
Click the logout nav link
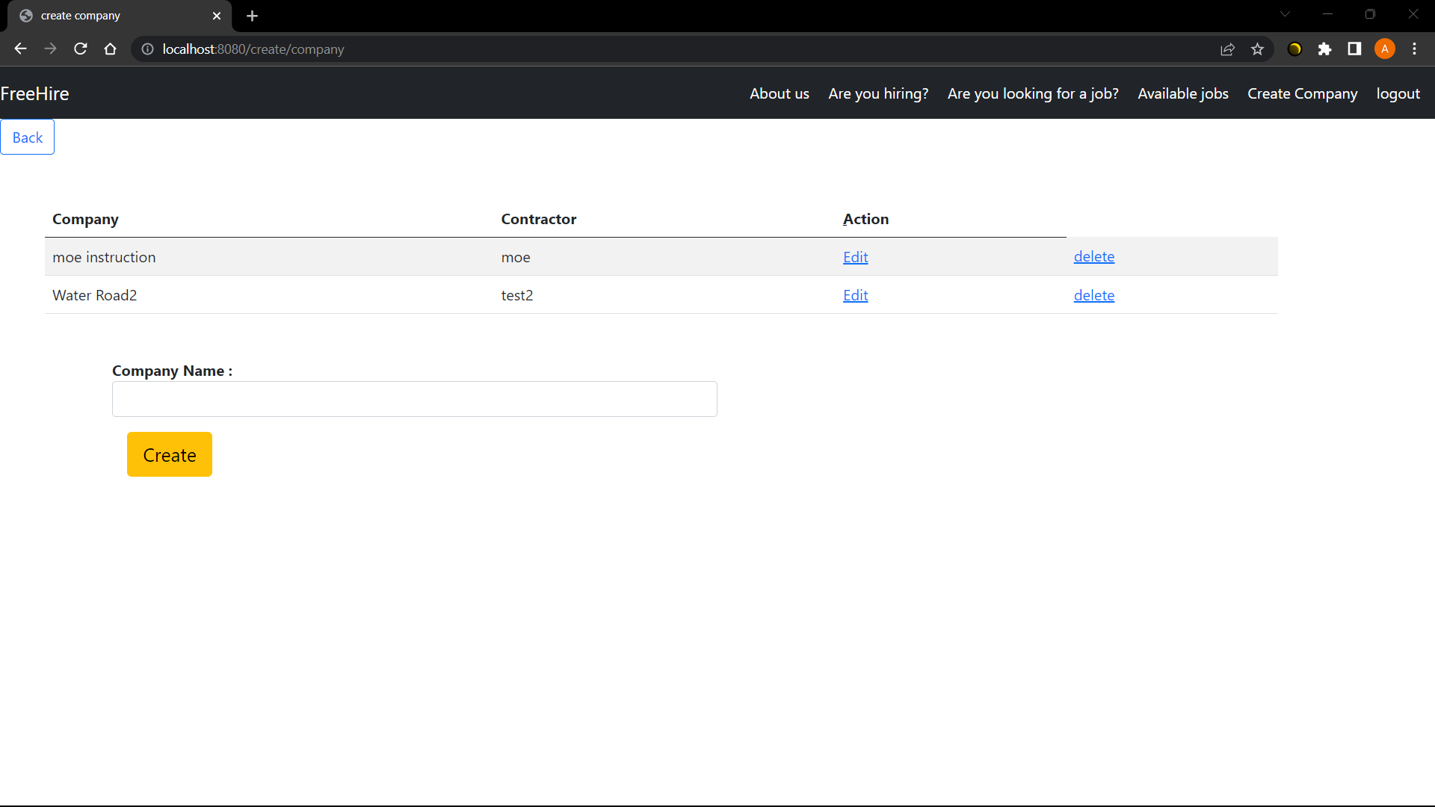1398,93
